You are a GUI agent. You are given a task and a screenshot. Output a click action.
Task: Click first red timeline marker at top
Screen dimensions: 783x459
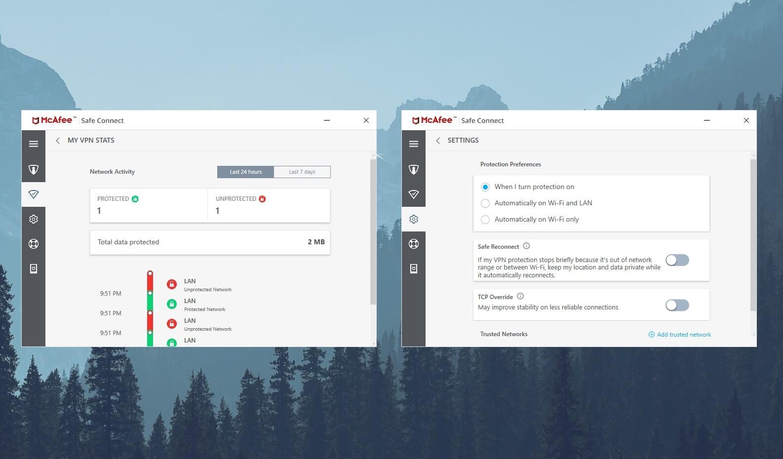150,273
